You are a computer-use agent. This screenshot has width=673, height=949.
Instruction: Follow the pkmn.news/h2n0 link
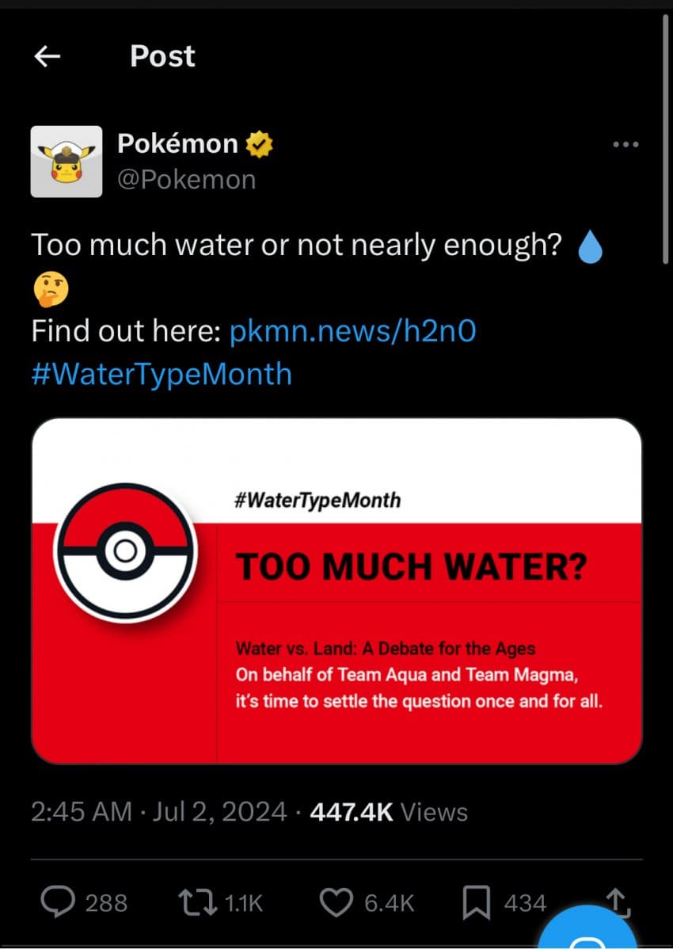point(352,330)
